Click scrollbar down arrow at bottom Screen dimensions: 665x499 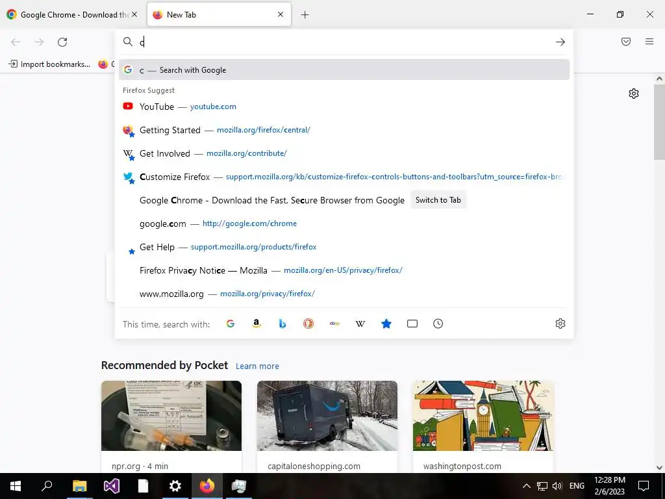point(659,468)
